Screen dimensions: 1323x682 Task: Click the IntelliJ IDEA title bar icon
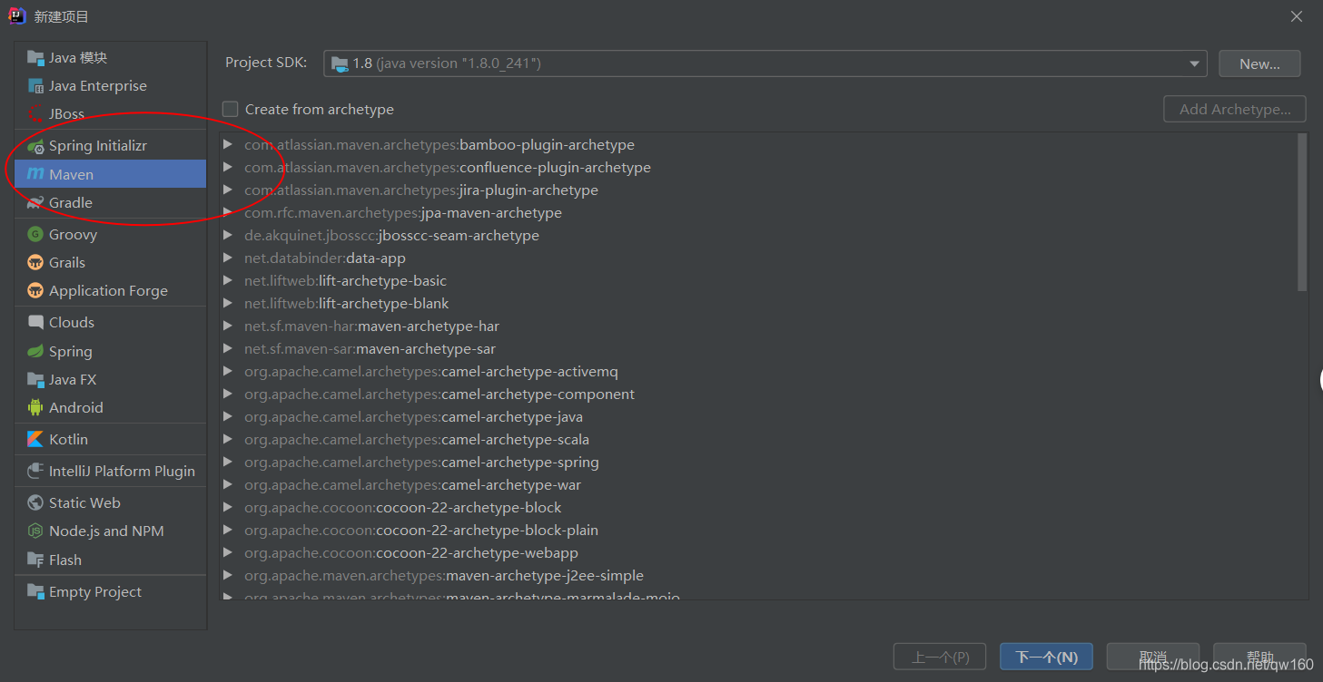(x=17, y=16)
